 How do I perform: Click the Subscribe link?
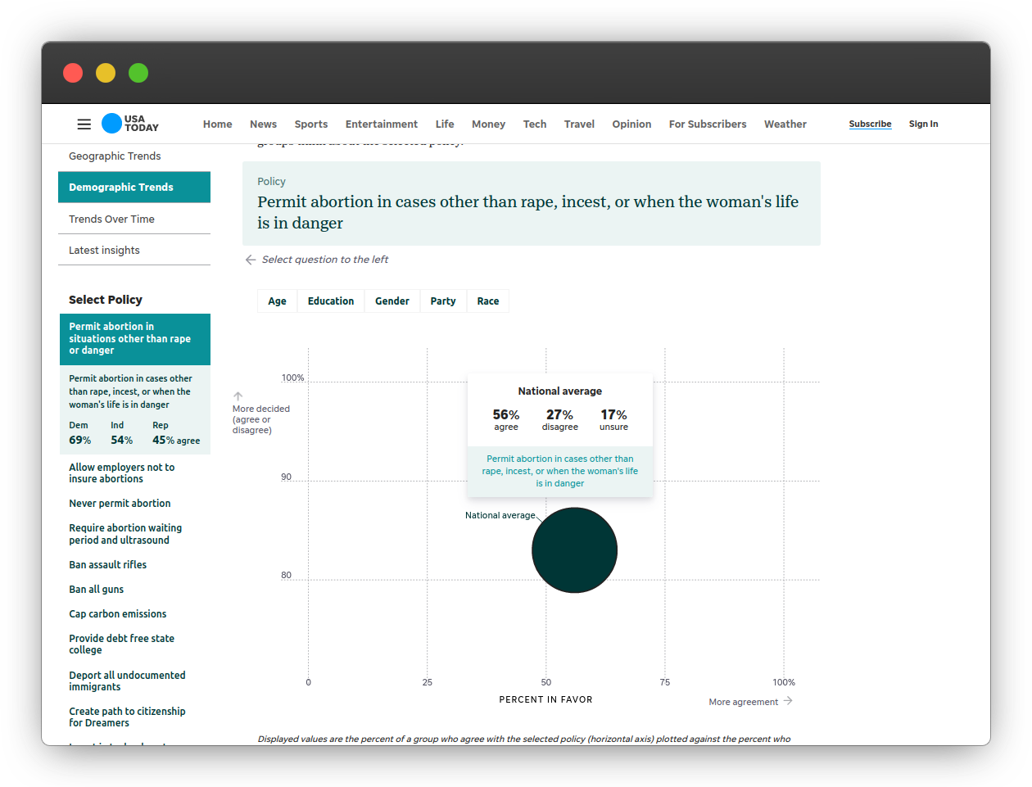(x=870, y=124)
